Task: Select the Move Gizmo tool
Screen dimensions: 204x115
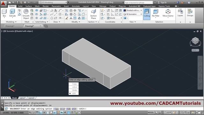Action: pos(168,13)
